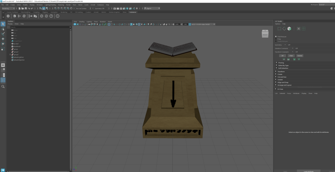Choose the Paint Selection tool

[3, 34]
